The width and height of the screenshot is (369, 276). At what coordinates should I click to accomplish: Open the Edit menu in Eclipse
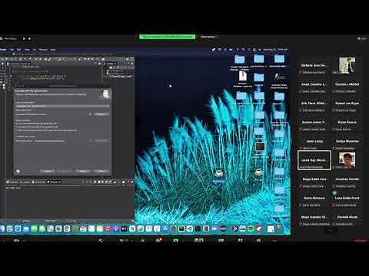(18, 50)
